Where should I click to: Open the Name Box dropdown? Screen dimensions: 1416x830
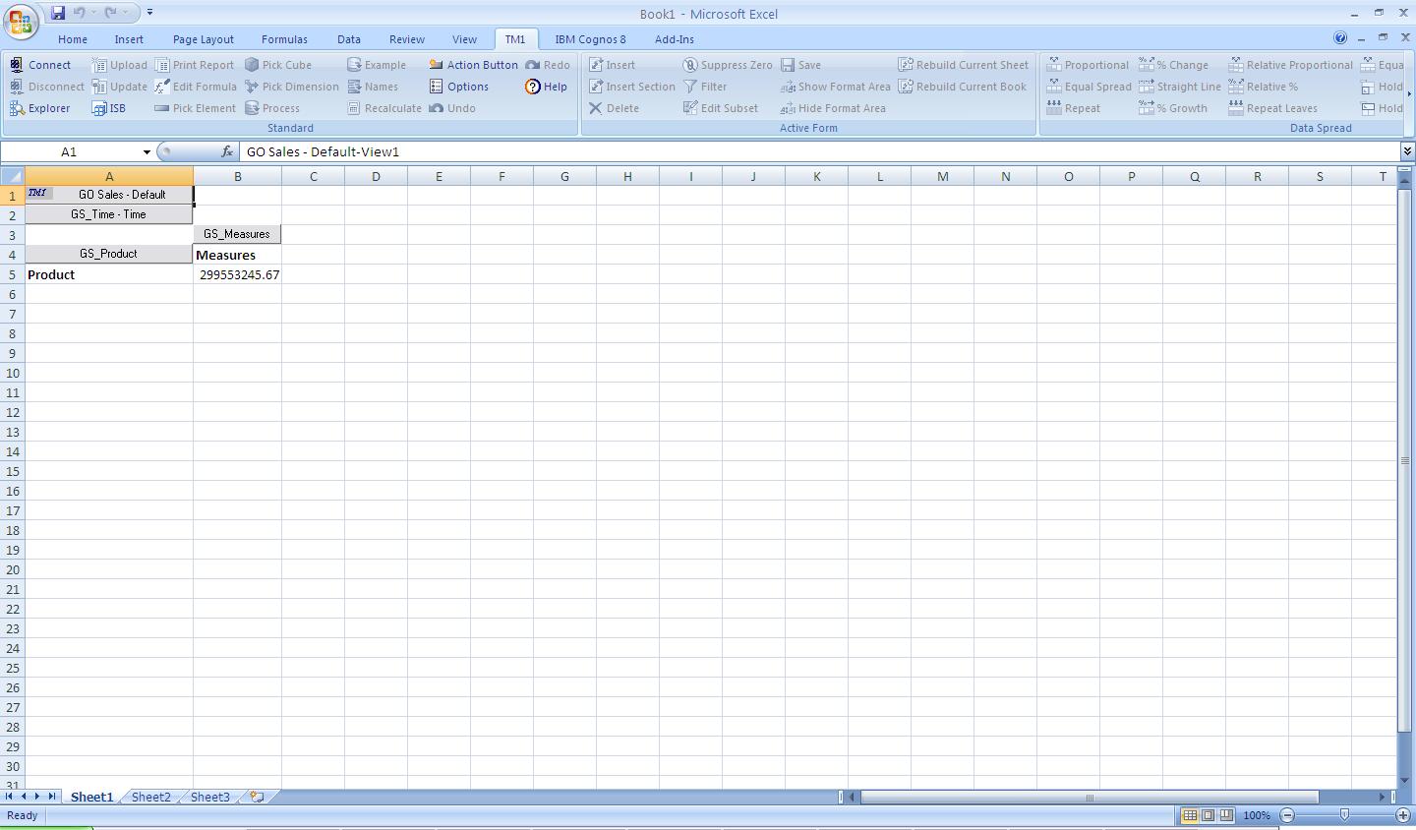click(x=146, y=152)
